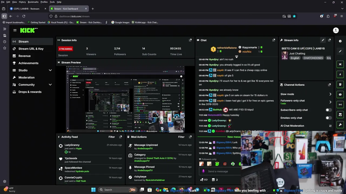Open the chat shop icon showing 2
Image resolution: width=346 pixels, height=194 pixels.
[x=215, y=180]
